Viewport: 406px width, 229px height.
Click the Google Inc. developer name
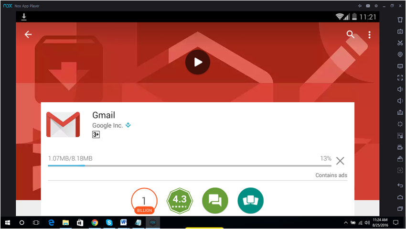click(107, 125)
